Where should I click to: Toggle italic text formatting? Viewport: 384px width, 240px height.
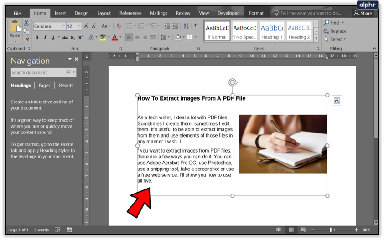(45, 37)
